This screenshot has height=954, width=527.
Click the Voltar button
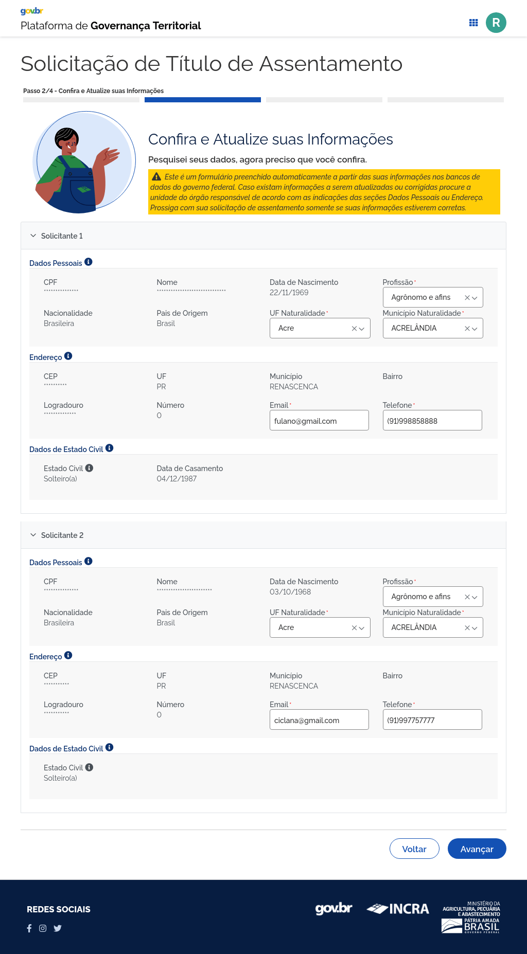(414, 849)
